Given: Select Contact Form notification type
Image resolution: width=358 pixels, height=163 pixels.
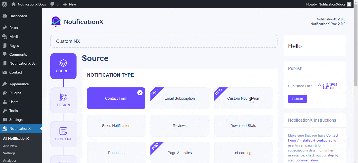Looking at the screenshot, I should pyautogui.click(x=116, y=98).
